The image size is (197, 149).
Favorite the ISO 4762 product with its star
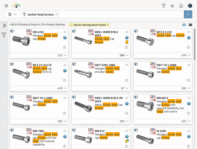64,47
